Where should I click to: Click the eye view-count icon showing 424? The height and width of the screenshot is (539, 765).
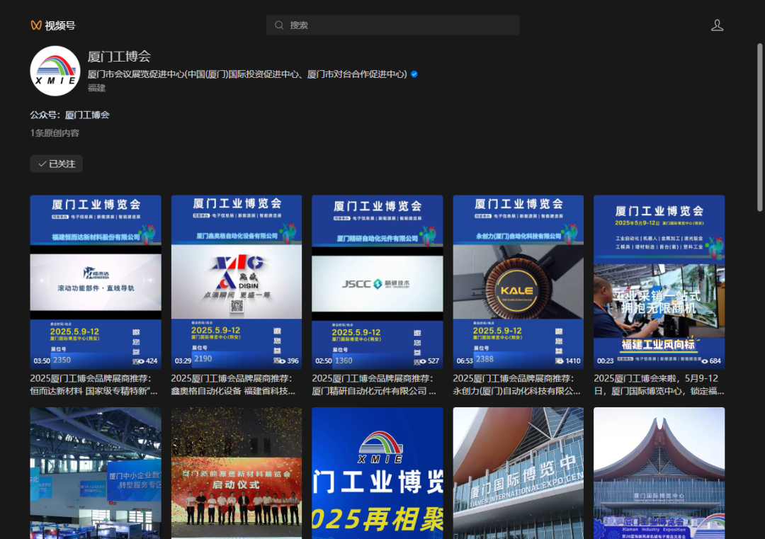tap(141, 361)
